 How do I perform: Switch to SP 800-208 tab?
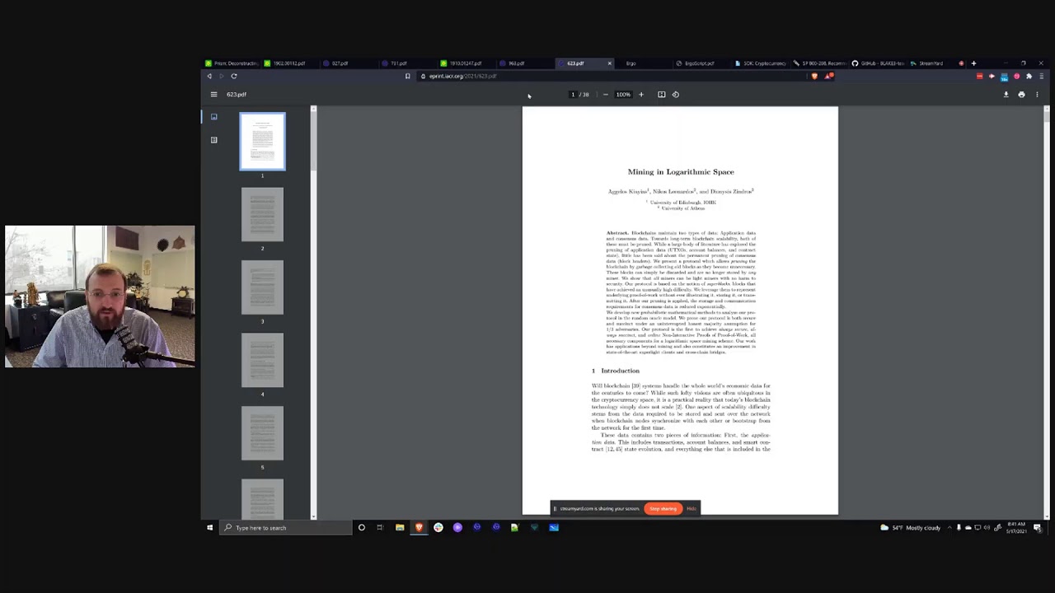[x=819, y=63]
